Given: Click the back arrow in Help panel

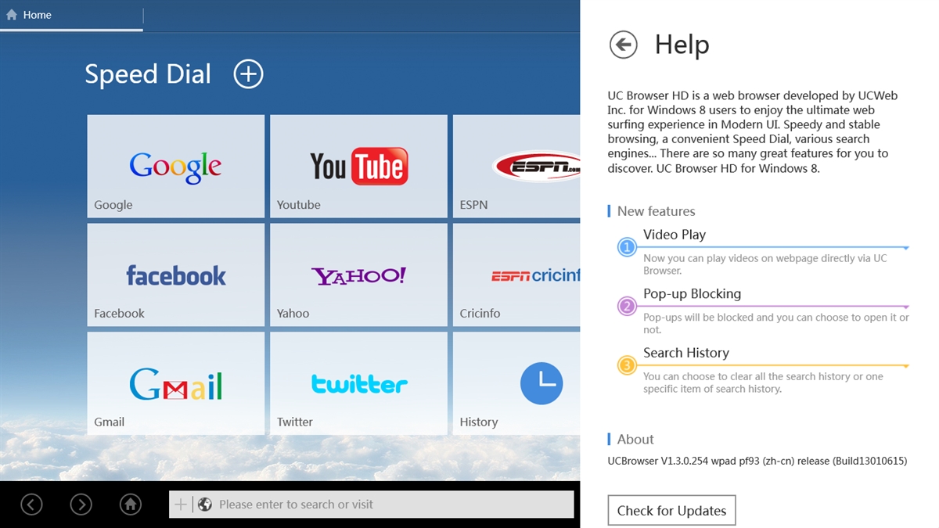Looking at the screenshot, I should pyautogui.click(x=624, y=45).
